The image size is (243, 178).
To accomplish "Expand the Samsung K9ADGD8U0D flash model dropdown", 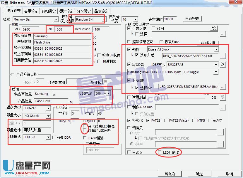I will (215, 71).
